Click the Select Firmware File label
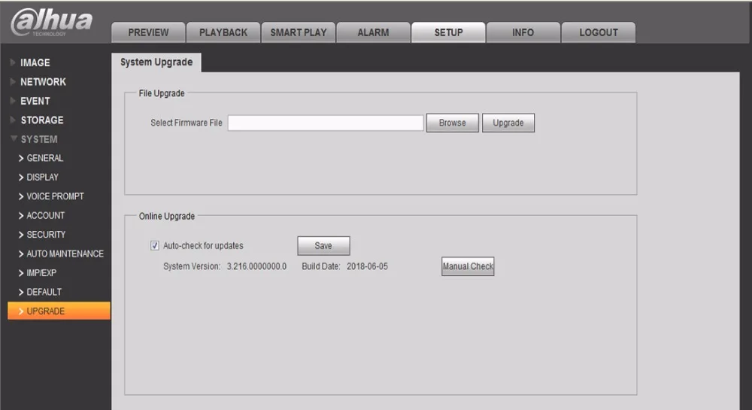Image resolution: width=752 pixels, height=410 pixels. pyautogui.click(x=186, y=123)
